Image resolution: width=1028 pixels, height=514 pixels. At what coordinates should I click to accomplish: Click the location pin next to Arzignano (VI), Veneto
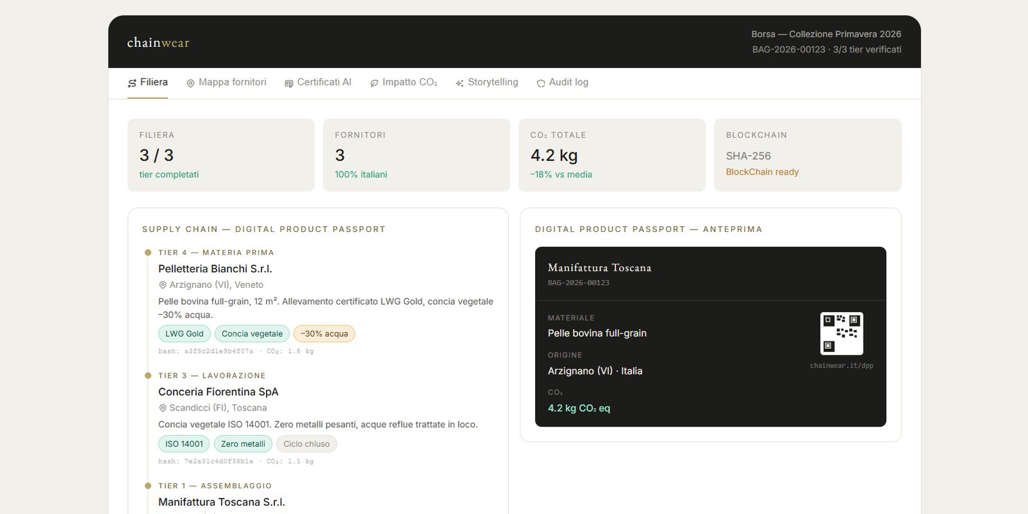point(163,285)
